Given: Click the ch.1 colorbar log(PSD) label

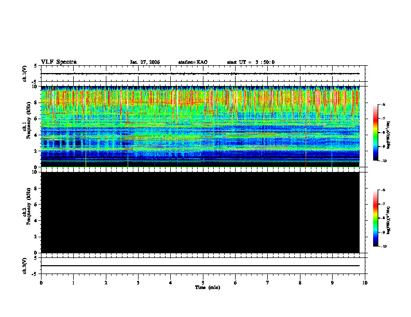Looking at the screenshot, I should [x=388, y=135].
